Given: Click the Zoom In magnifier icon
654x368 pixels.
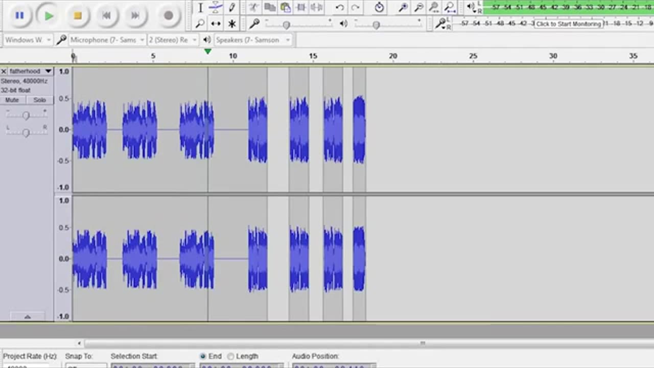Looking at the screenshot, I should [403, 7].
